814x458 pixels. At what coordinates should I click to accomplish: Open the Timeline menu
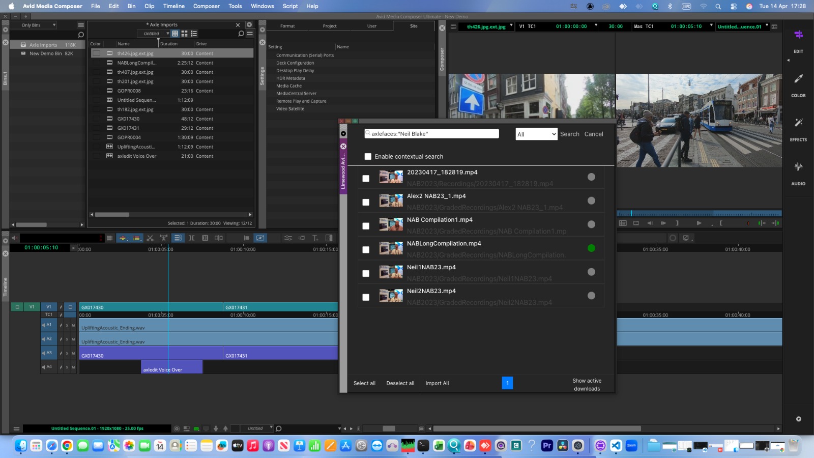pyautogui.click(x=173, y=6)
